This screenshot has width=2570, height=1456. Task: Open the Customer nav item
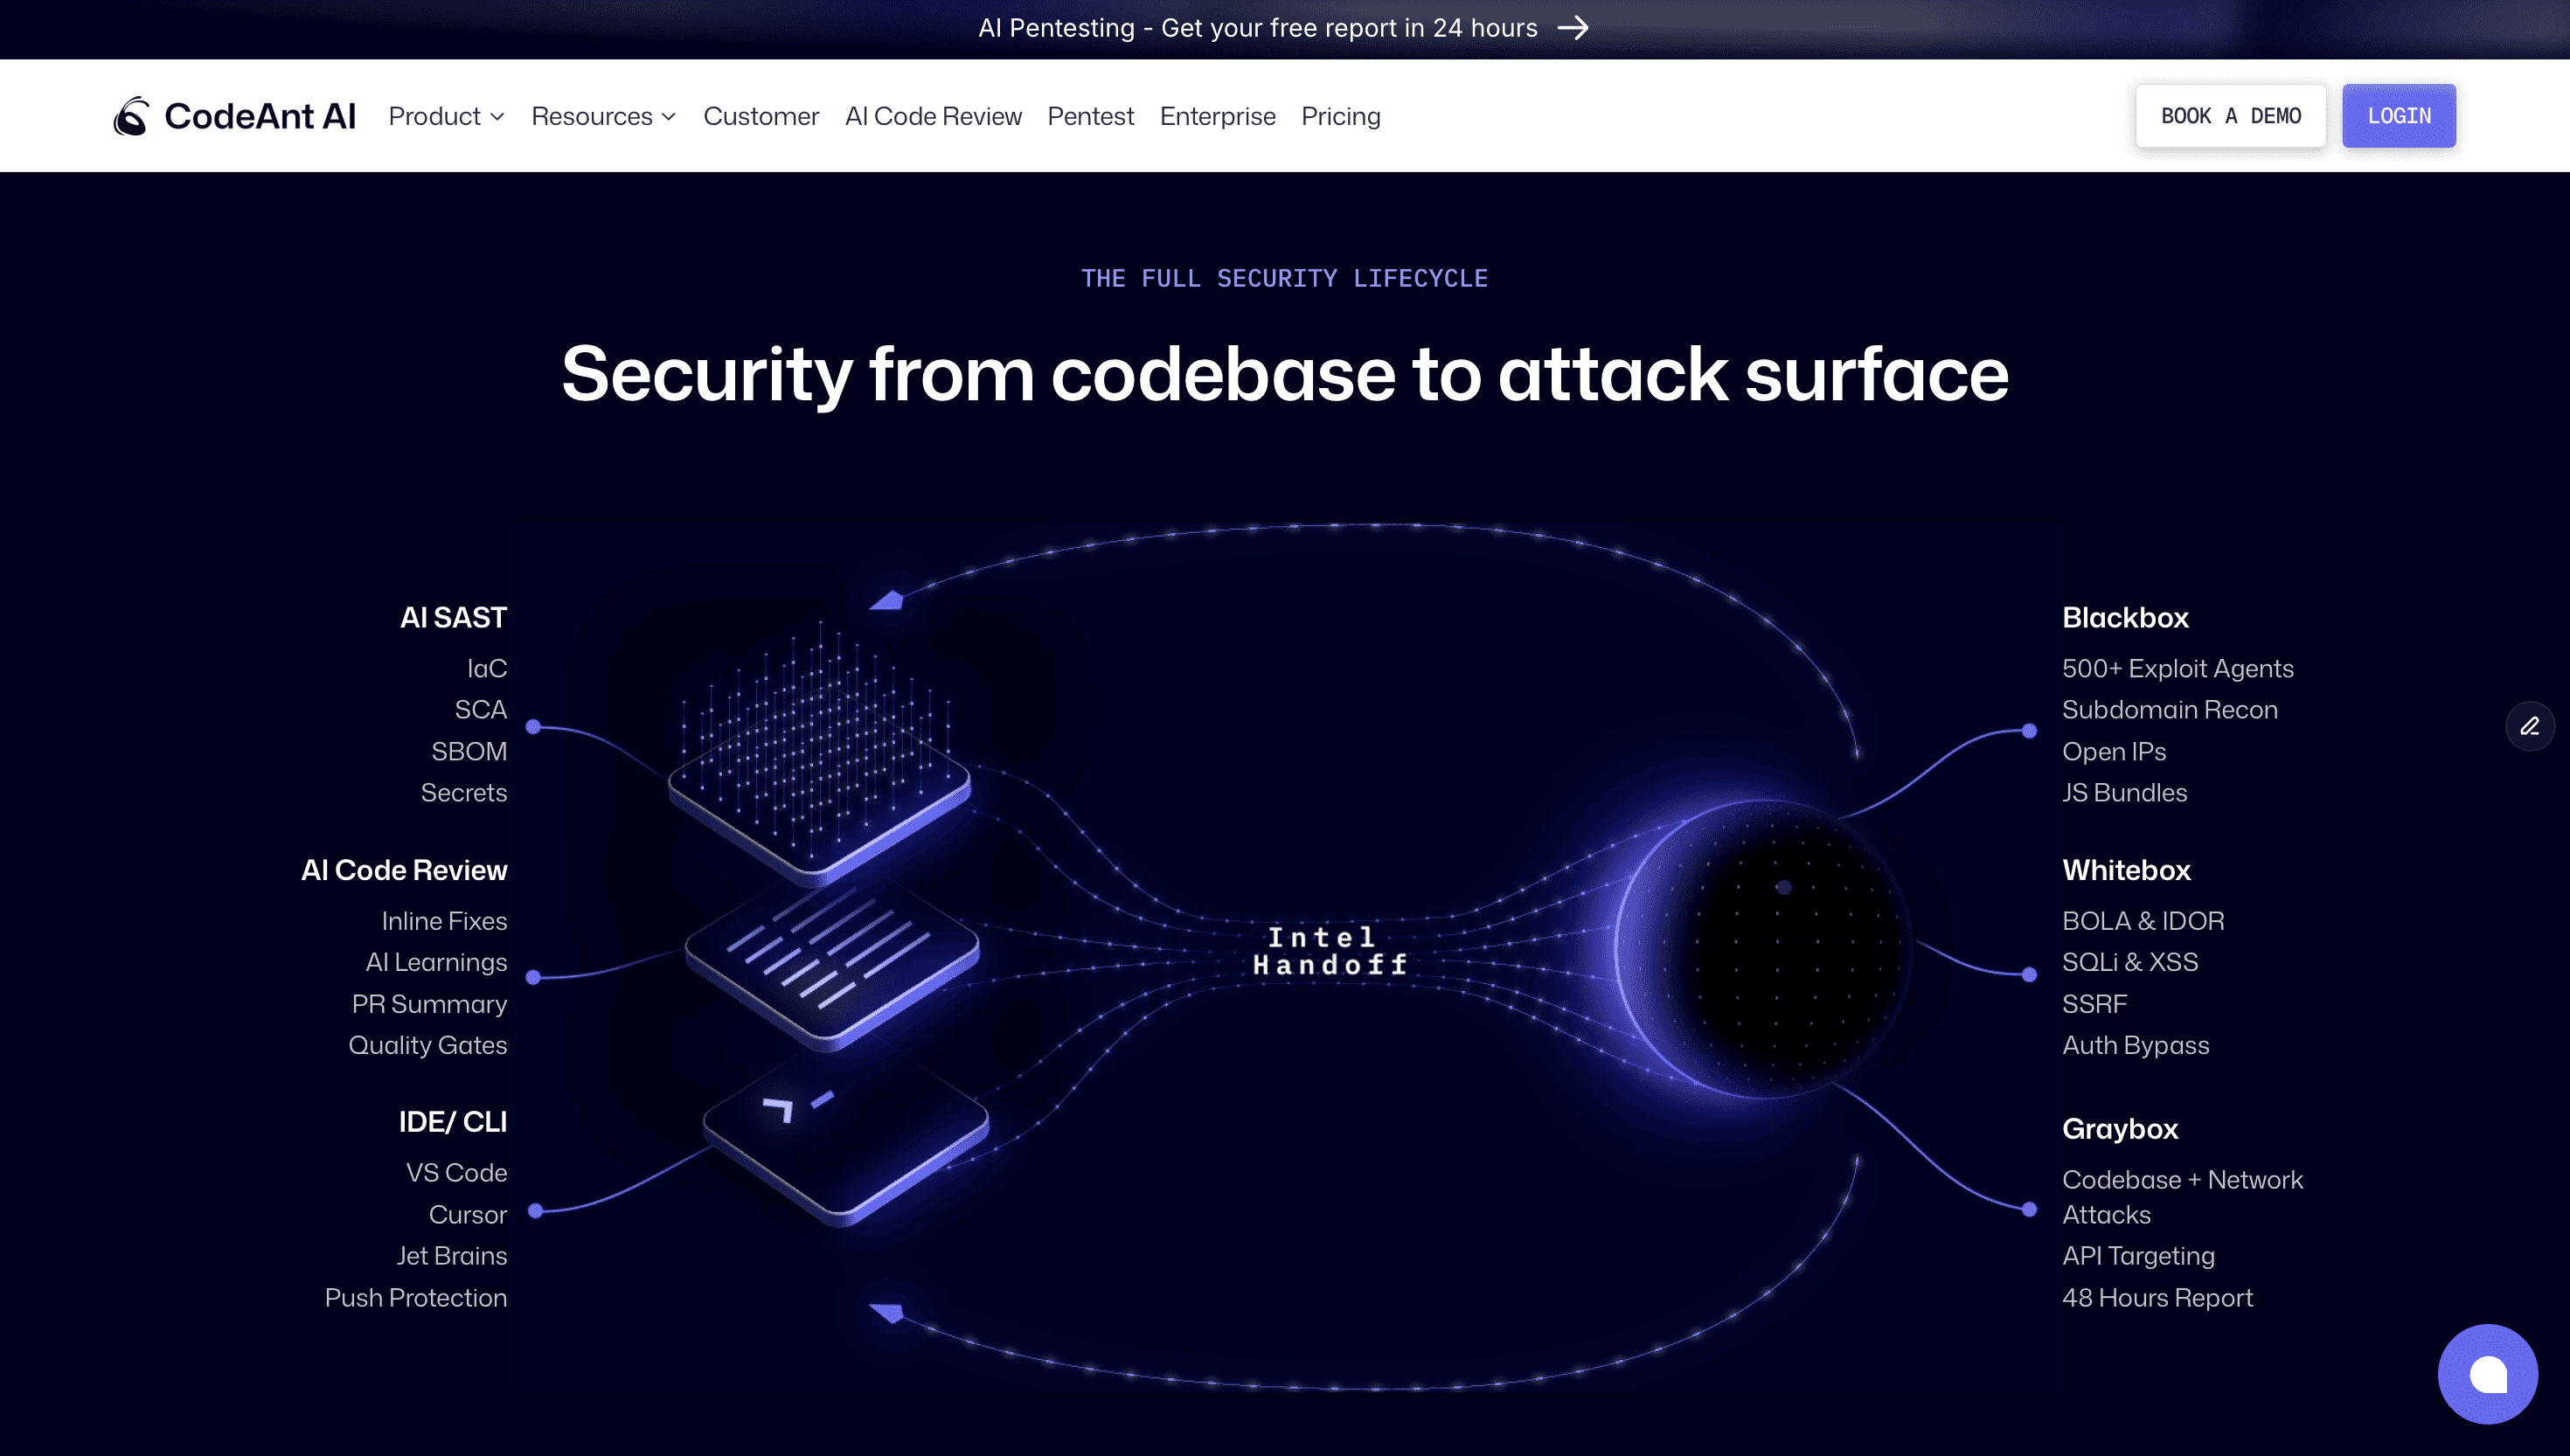(x=761, y=116)
